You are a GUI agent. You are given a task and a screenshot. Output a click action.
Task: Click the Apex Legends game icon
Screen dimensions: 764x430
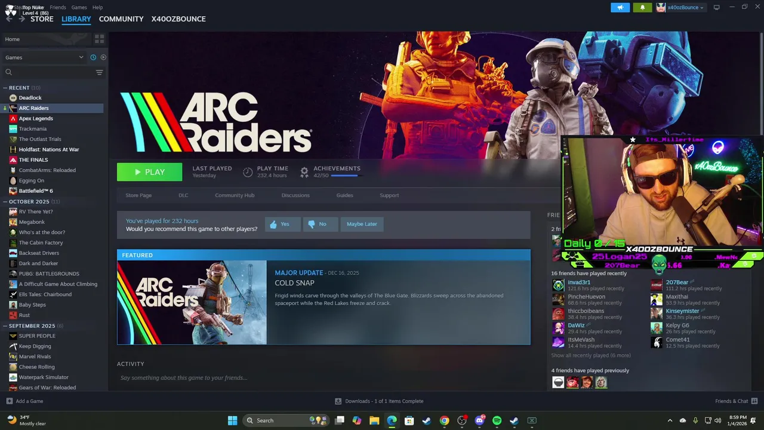(x=13, y=118)
